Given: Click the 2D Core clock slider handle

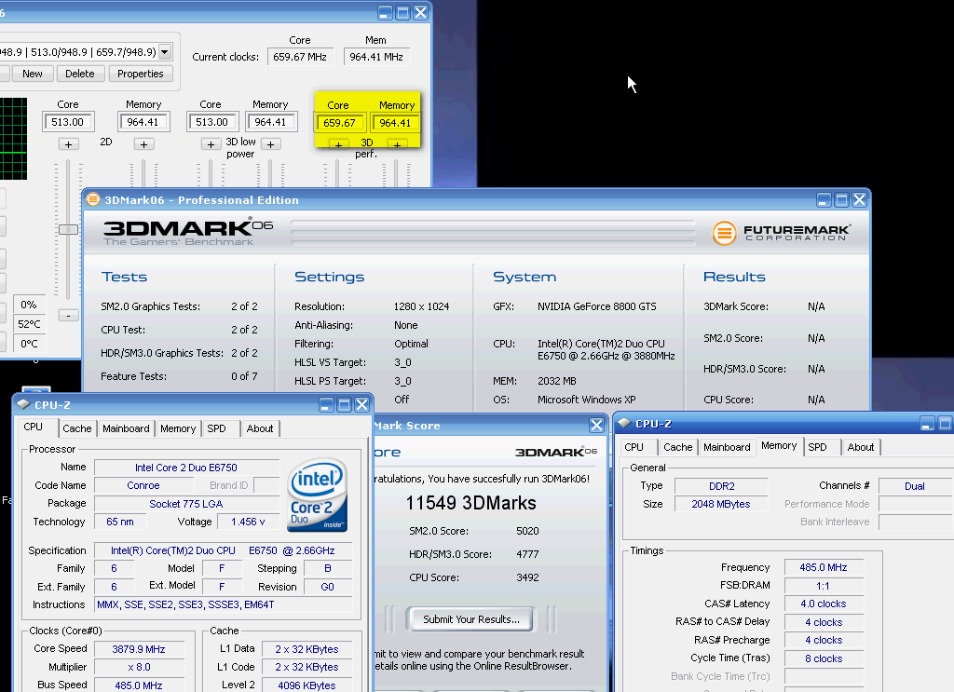Looking at the screenshot, I should click(68, 229).
